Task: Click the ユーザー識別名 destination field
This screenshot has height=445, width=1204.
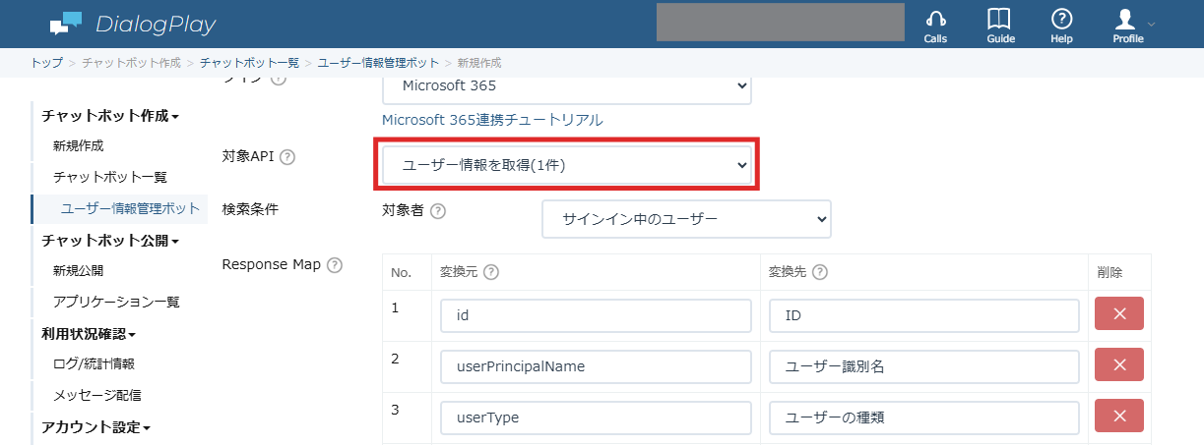Action: click(924, 366)
